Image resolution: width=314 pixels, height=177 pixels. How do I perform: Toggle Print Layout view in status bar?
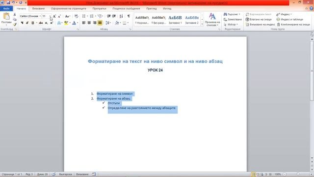tap(253, 174)
